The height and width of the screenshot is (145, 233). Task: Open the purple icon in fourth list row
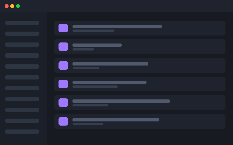coord(63,84)
